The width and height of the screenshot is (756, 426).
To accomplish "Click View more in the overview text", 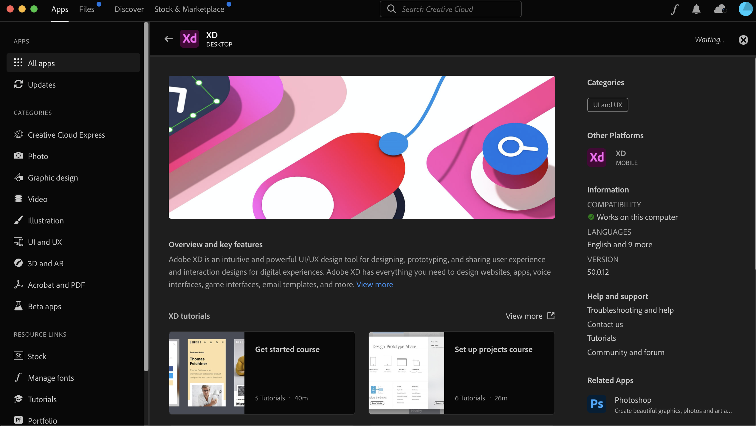I will 374,284.
